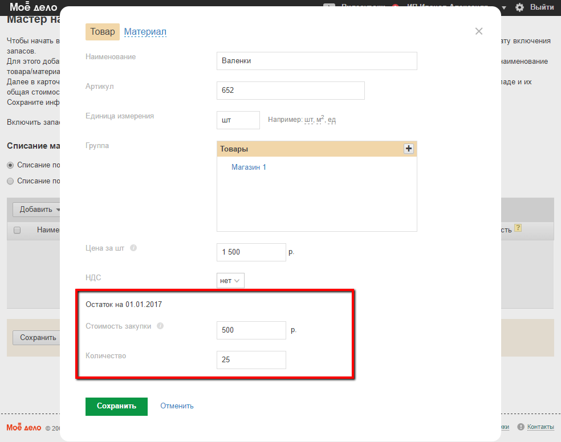Click the м² unit example link

tap(320, 119)
